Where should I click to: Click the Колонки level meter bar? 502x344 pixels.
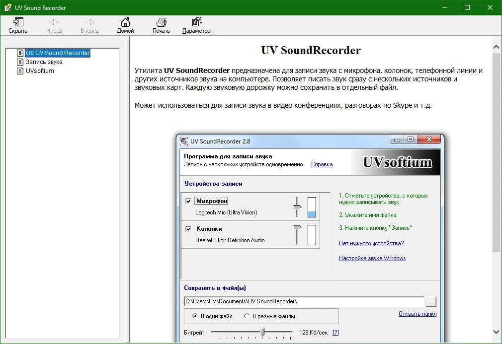pyautogui.click(x=312, y=235)
